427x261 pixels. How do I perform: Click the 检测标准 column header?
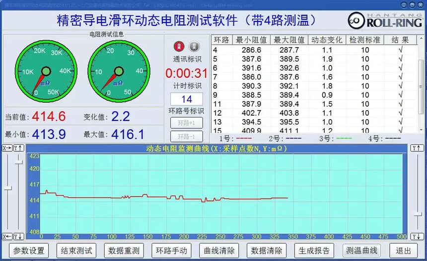click(x=364, y=40)
